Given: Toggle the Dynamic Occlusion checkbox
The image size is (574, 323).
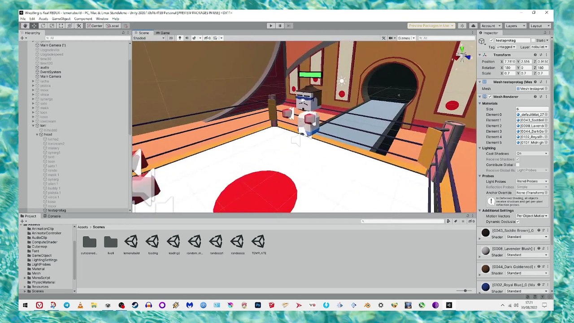Looking at the screenshot, I should pyautogui.click(x=518, y=222).
